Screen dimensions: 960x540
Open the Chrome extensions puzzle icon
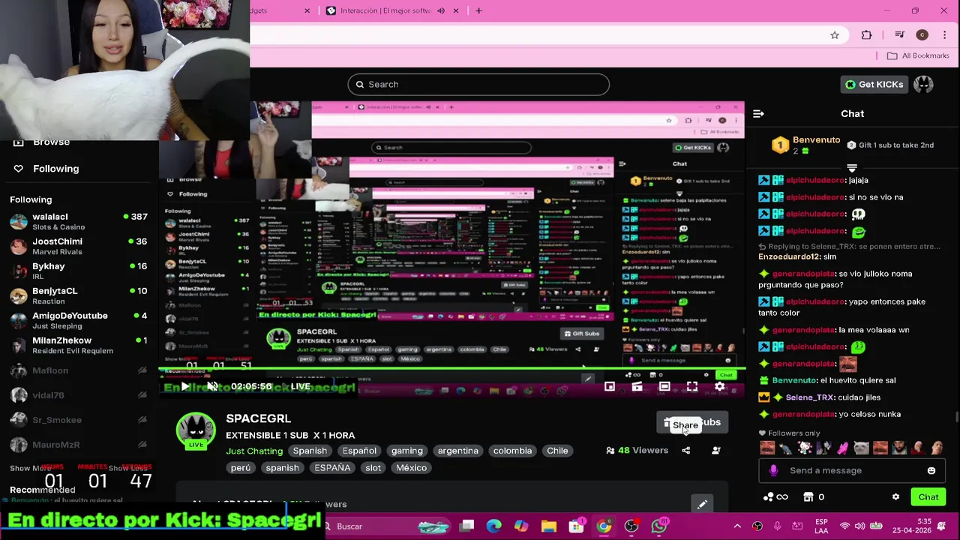coord(866,34)
